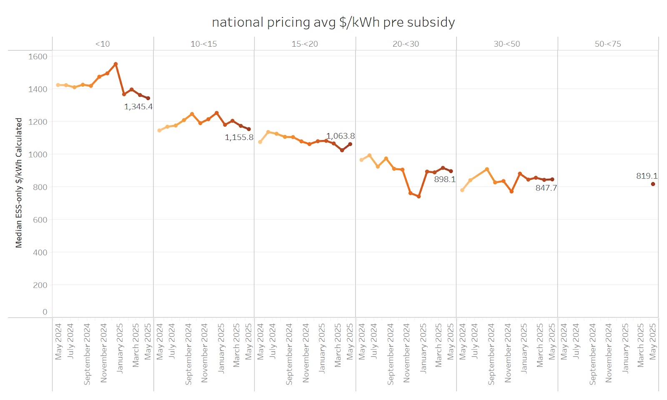Click the 819.1 value label

point(647,176)
